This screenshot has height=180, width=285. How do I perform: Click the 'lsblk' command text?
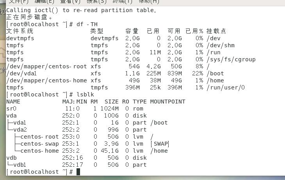tap(84, 94)
